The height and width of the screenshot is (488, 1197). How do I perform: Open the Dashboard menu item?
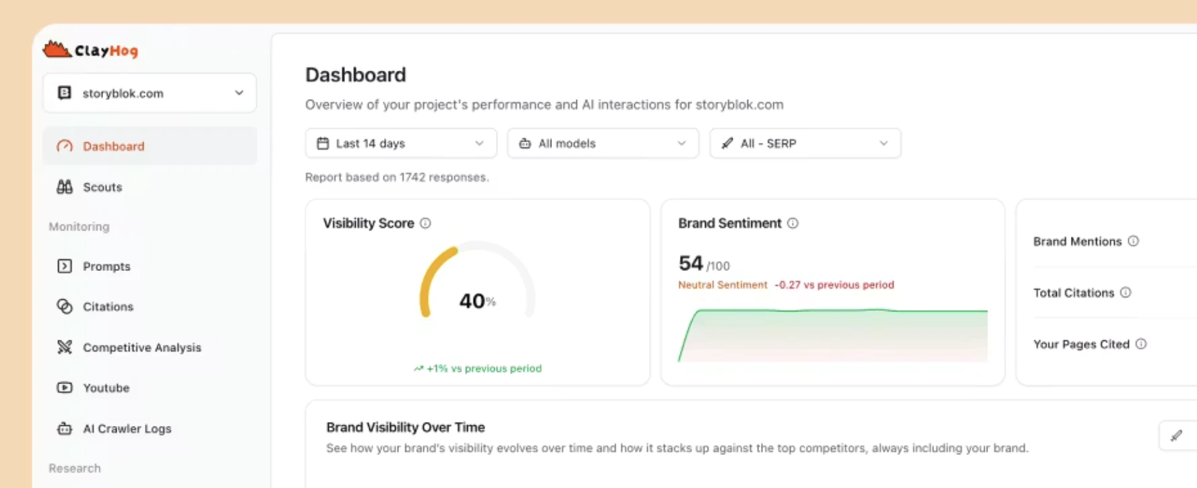pos(150,146)
